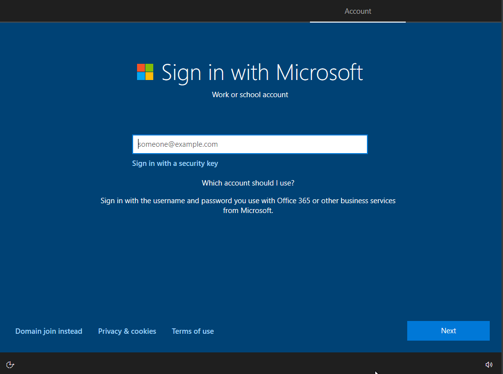This screenshot has height=374, width=503.
Task: Click the middle of the bottom dark bar
Action: pyautogui.click(x=251, y=363)
